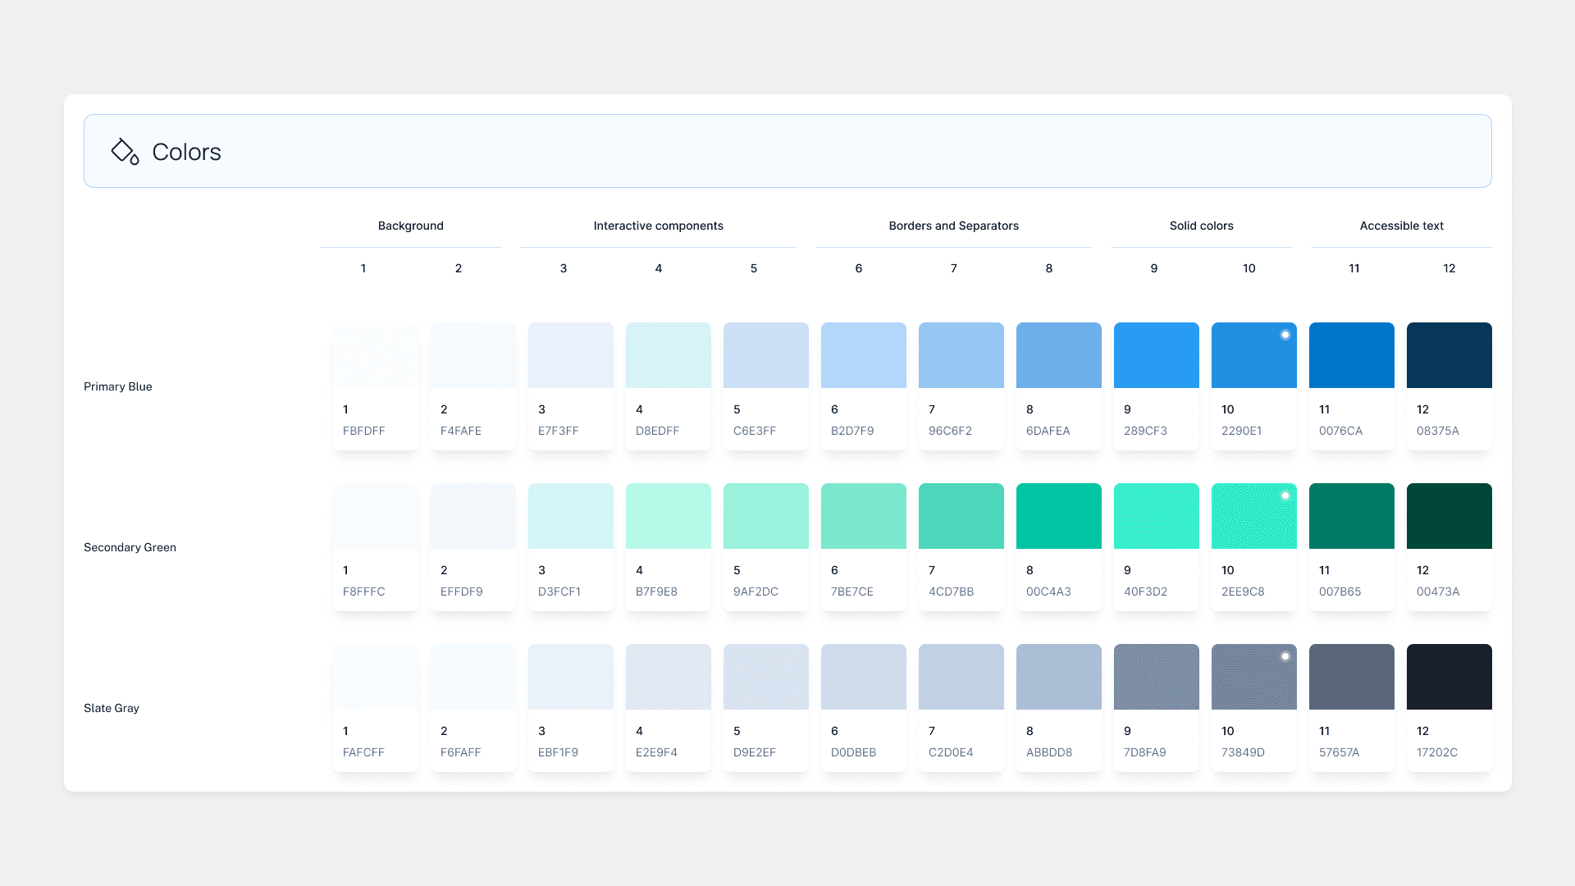Select the Primary Blue 289CF3 swatch
This screenshot has width=1575, height=886.
[x=1156, y=355]
